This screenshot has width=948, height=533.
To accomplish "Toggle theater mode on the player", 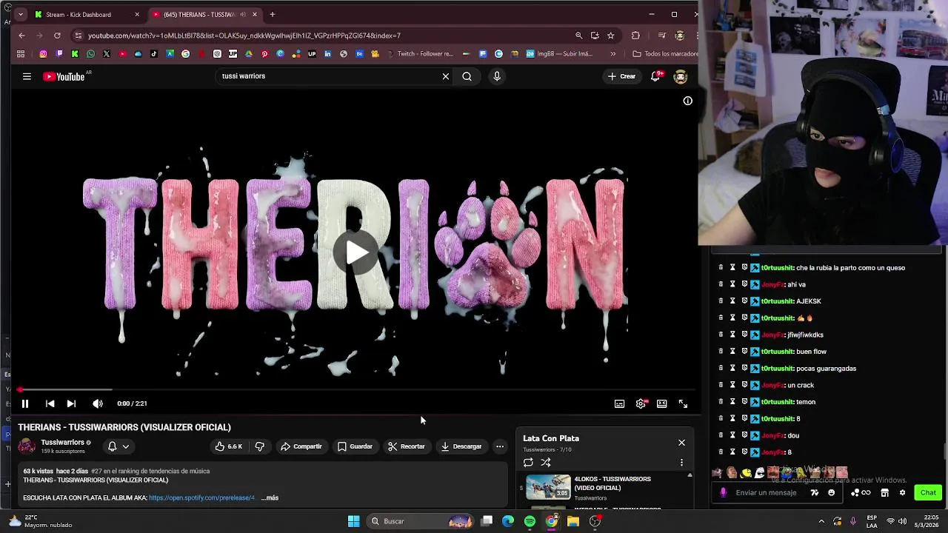I will pos(661,403).
